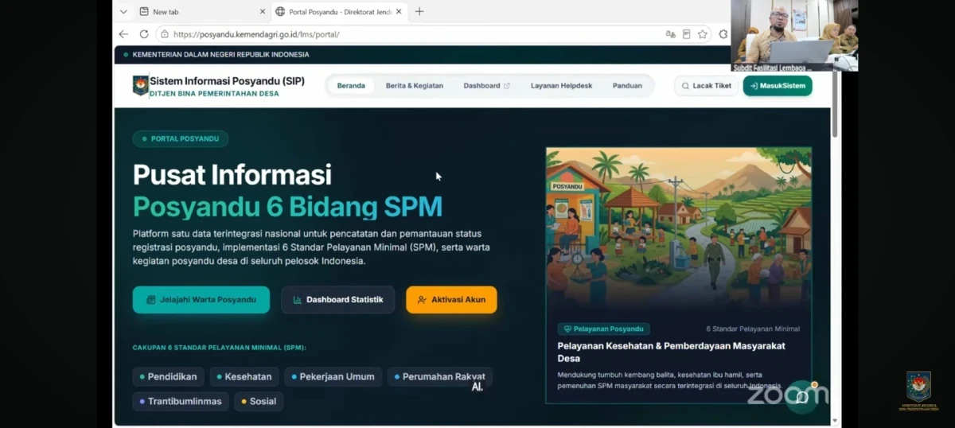Click the Lacak Tiket search button
This screenshot has width=955, height=428.
click(707, 86)
